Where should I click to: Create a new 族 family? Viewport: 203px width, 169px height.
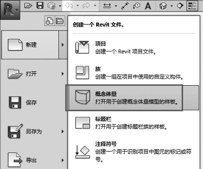(134, 73)
